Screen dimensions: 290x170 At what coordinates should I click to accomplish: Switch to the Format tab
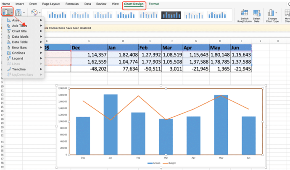(154, 4)
